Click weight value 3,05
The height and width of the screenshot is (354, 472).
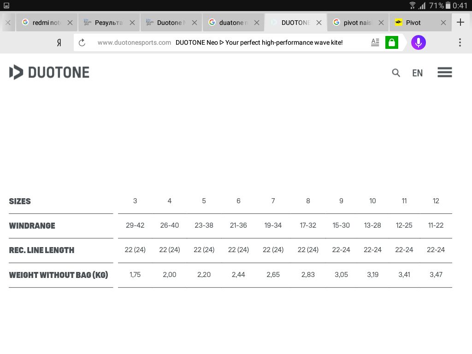(341, 275)
